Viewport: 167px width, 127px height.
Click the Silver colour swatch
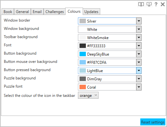[82, 21]
